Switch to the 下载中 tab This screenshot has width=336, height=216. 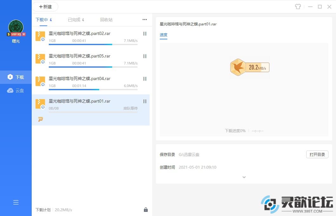[43, 20]
